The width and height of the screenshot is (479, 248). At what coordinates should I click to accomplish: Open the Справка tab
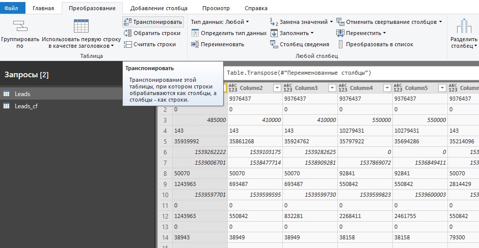point(256,8)
